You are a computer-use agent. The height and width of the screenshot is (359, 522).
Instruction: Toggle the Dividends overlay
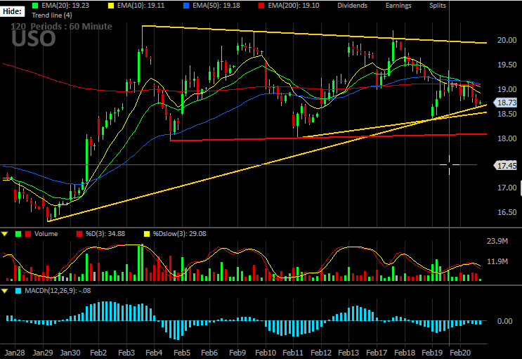pyautogui.click(x=352, y=6)
